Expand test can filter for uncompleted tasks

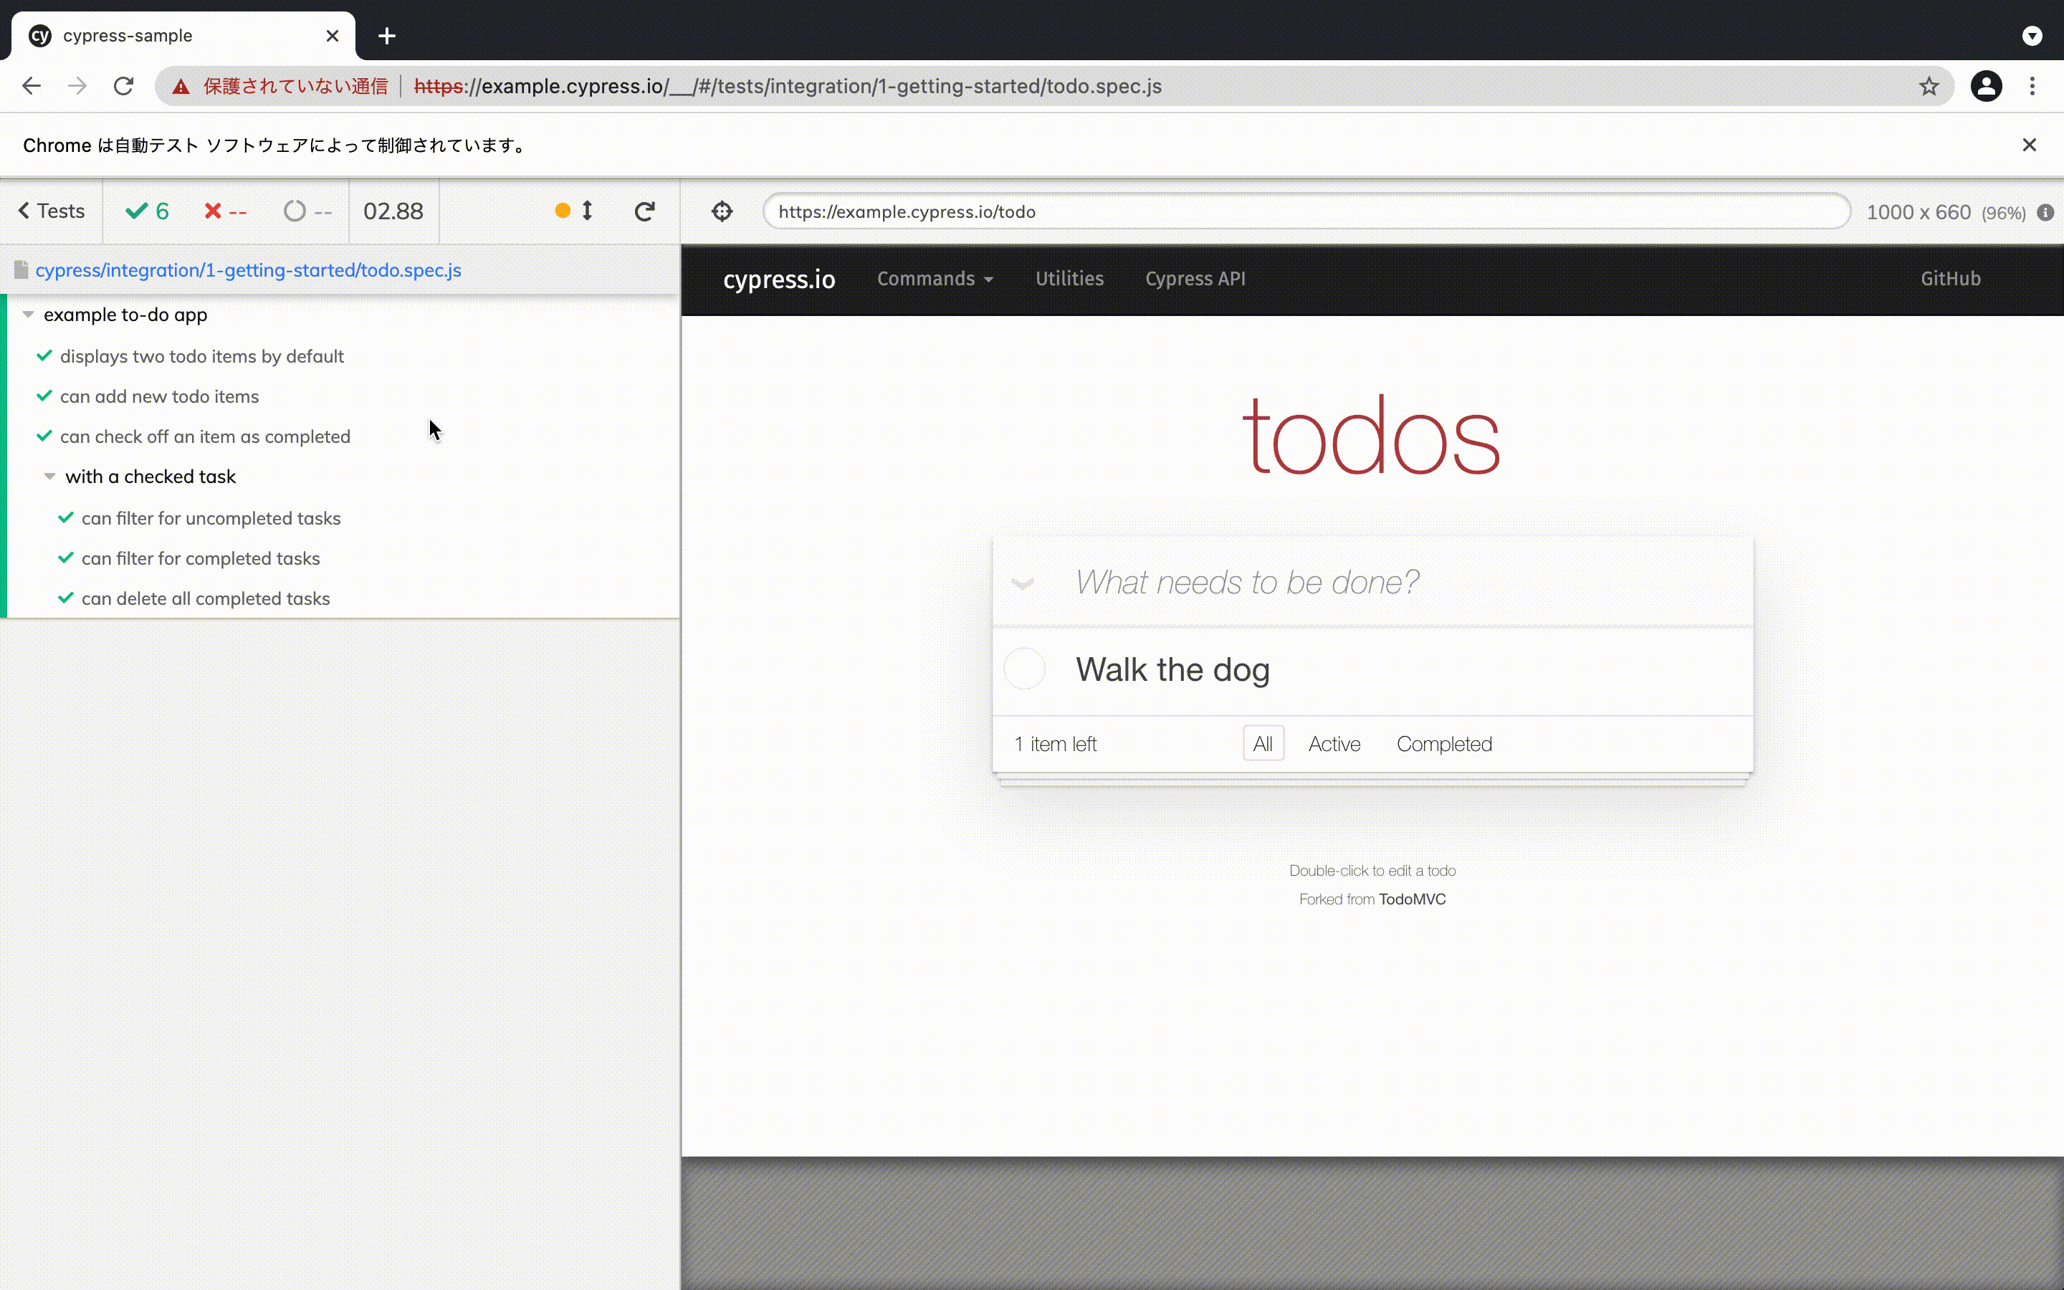tap(211, 519)
